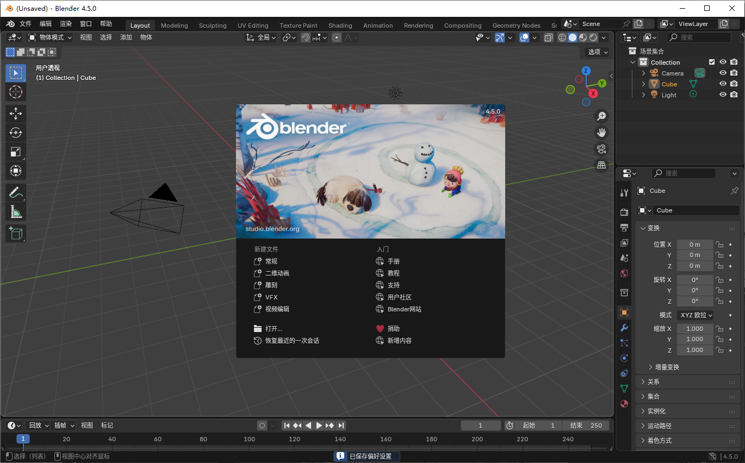Viewport: 745px width, 463px height.
Task: Click 恢复最近的一次会话 on splash
Action: 287,341
